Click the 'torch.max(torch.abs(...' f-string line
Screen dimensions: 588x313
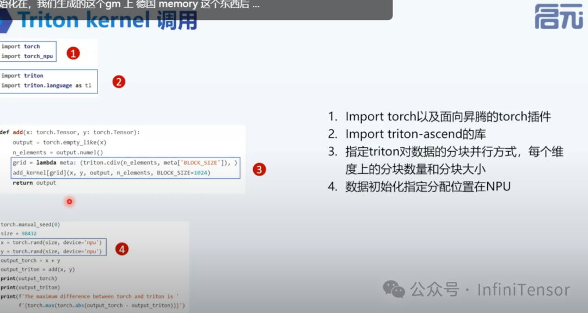click(x=102, y=305)
